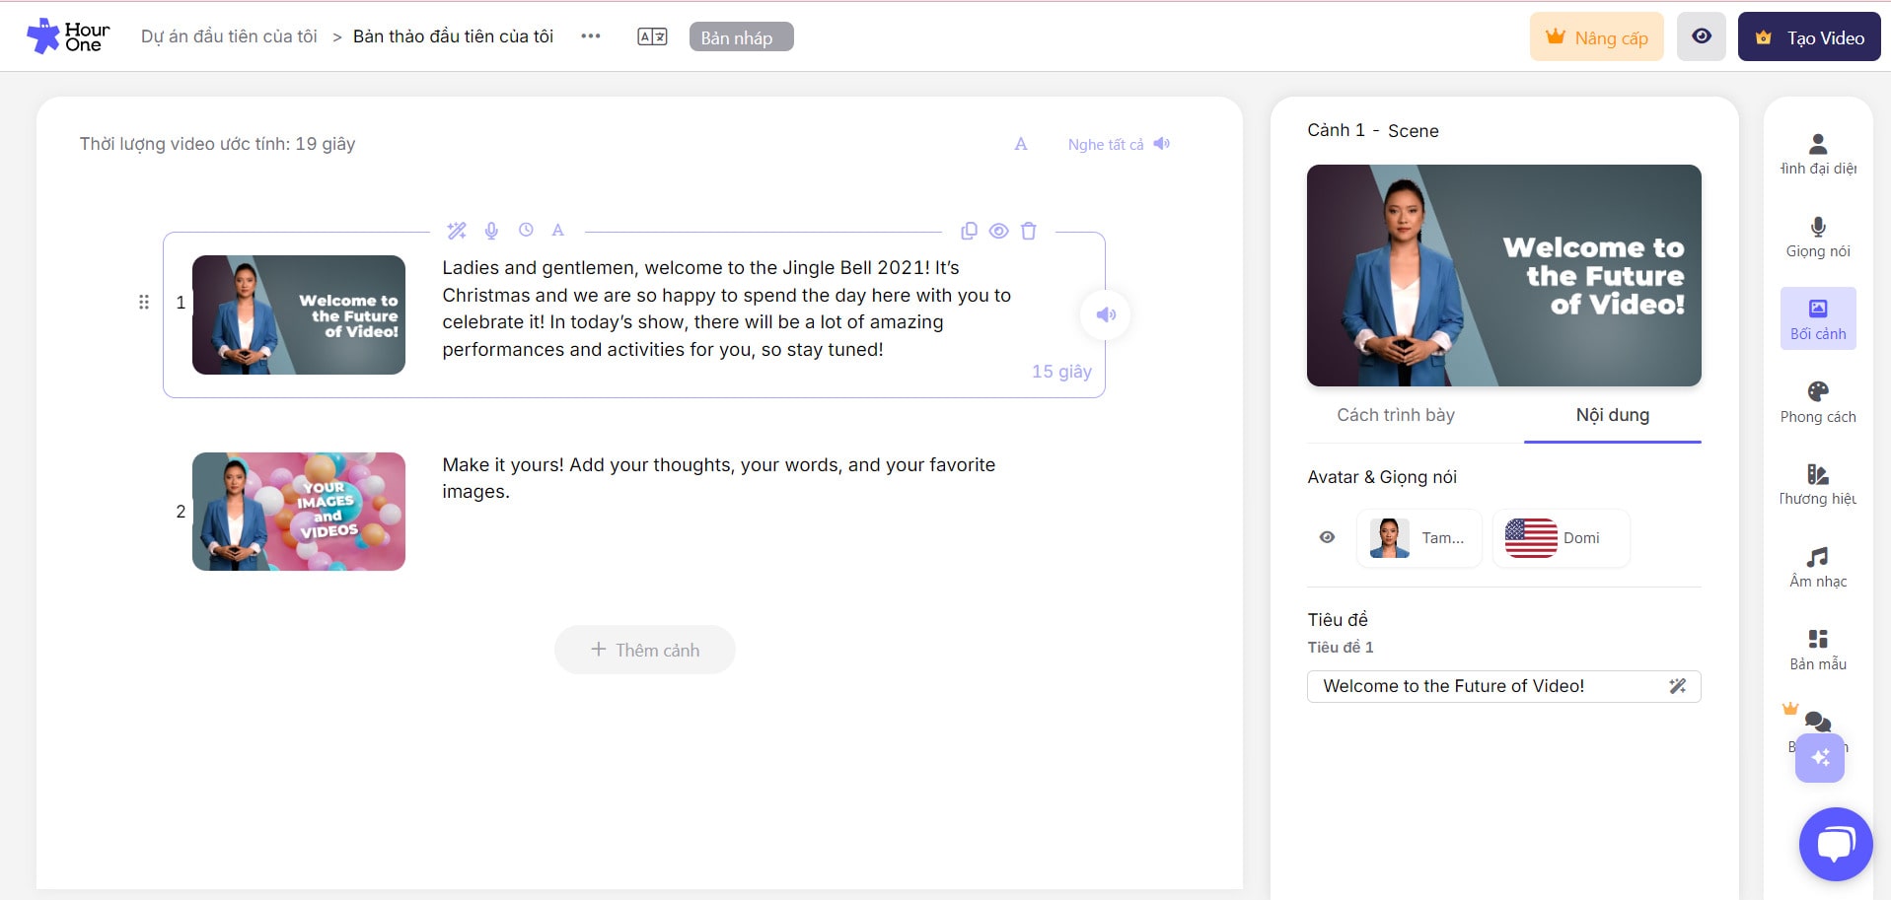
Task: Click the Hour One logo
Action: click(68, 36)
